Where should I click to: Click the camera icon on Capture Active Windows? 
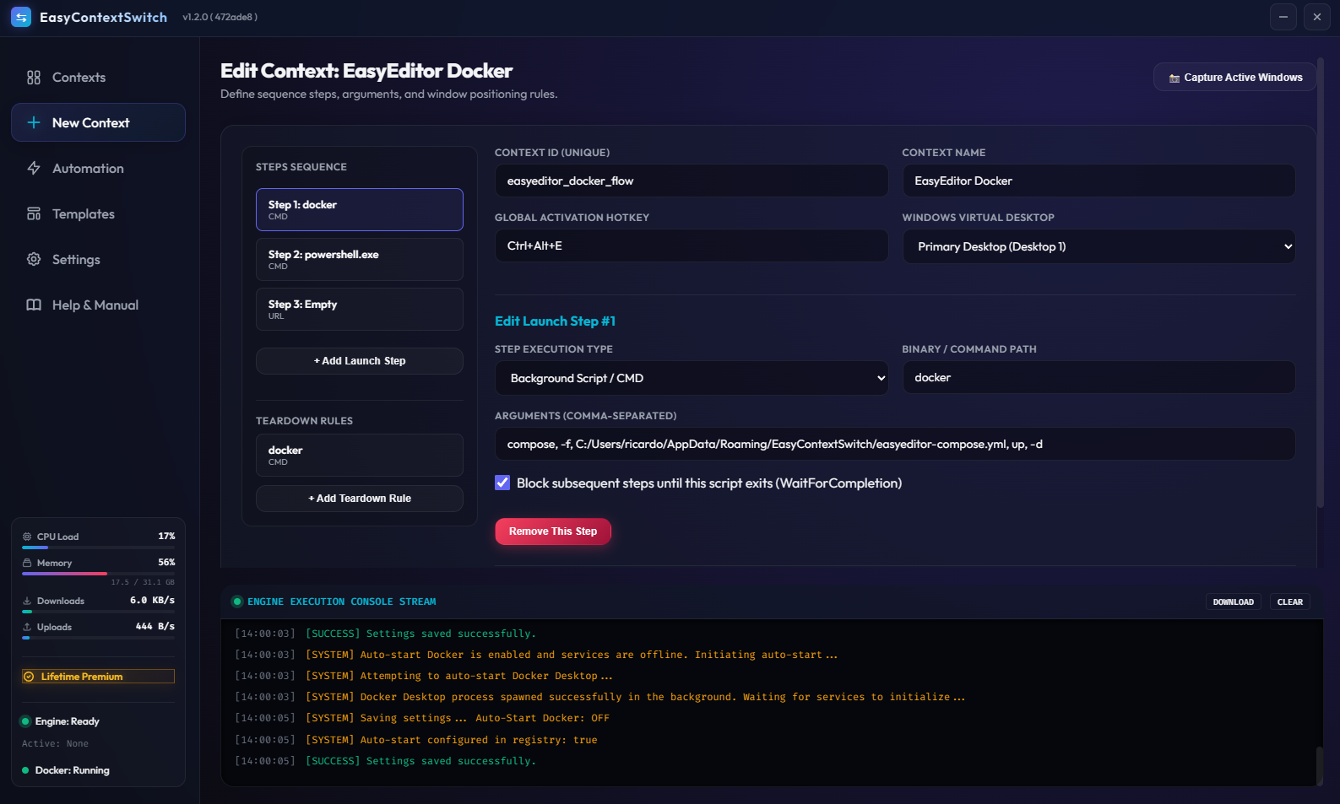tap(1175, 78)
